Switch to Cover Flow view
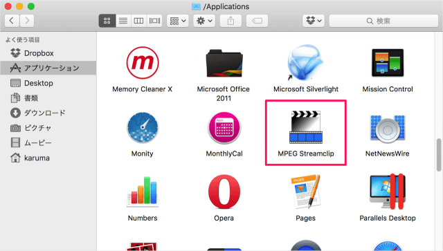443x251 pixels. pos(154,21)
